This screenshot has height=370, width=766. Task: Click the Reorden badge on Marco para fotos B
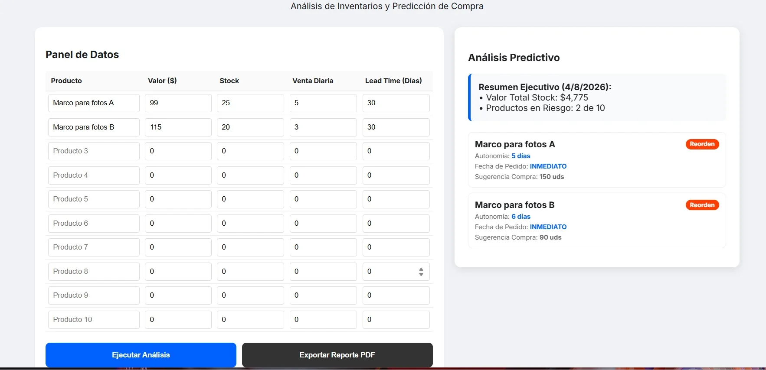(x=702, y=205)
